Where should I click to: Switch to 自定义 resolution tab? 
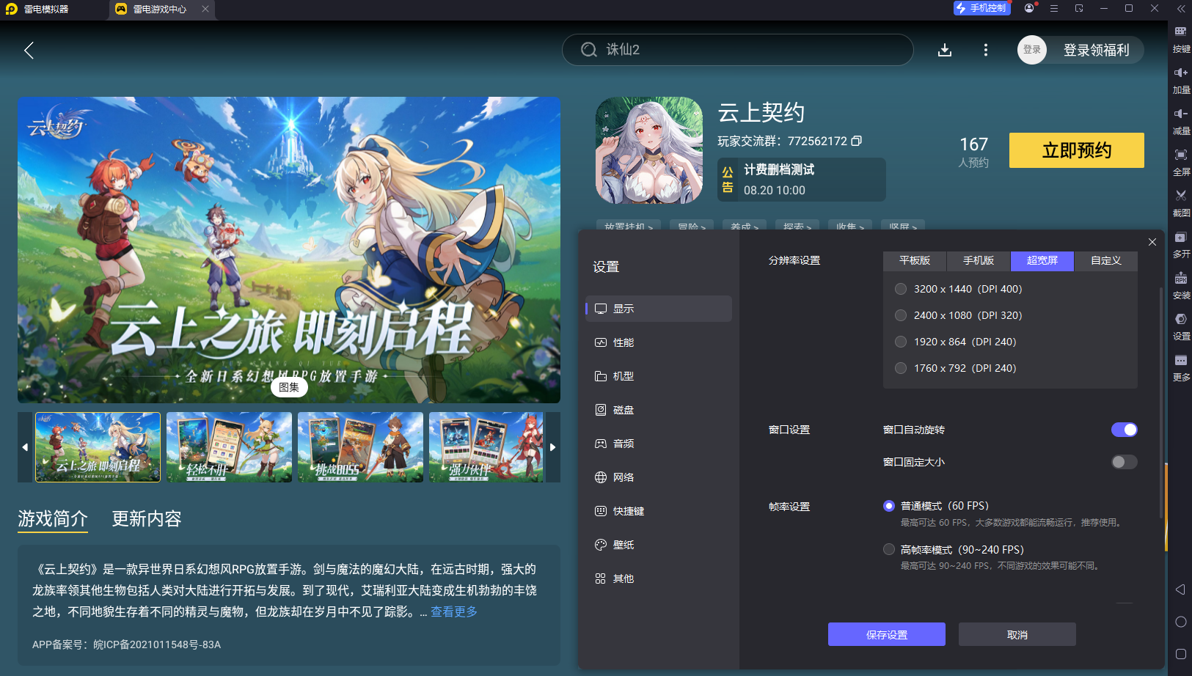point(1106,261)
